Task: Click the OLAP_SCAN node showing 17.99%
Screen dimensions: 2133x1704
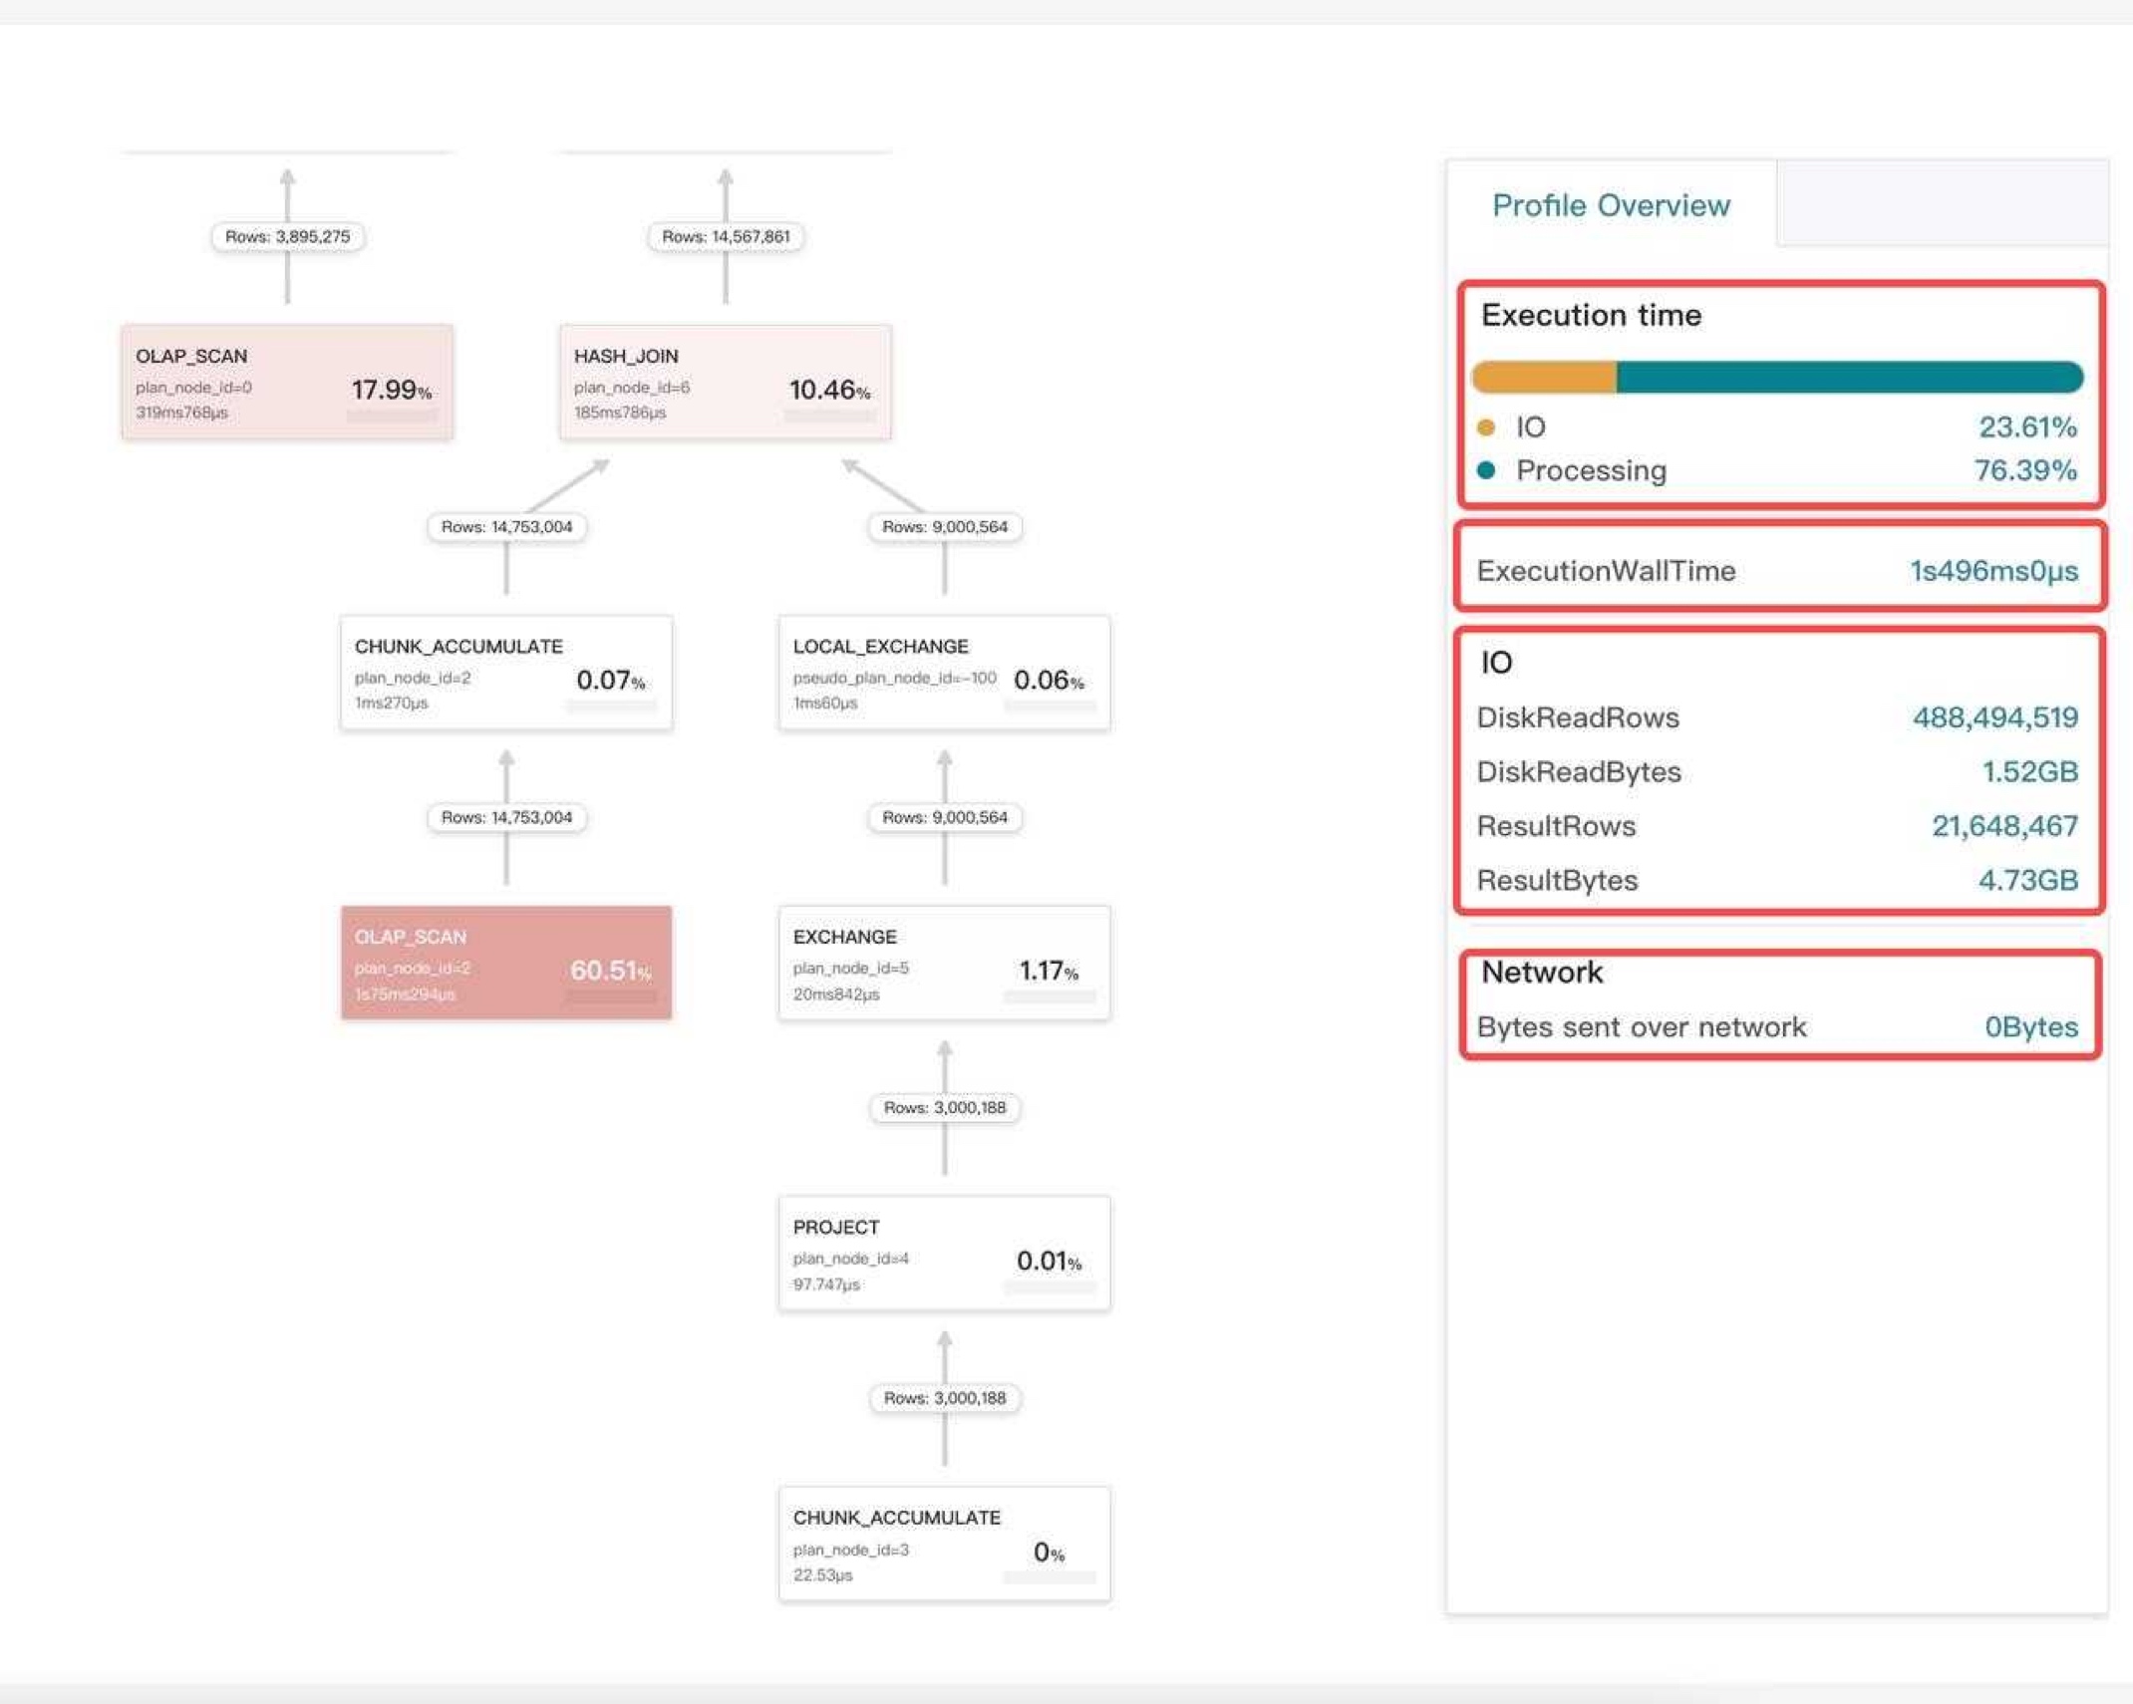Action: [x=287, y=382]
